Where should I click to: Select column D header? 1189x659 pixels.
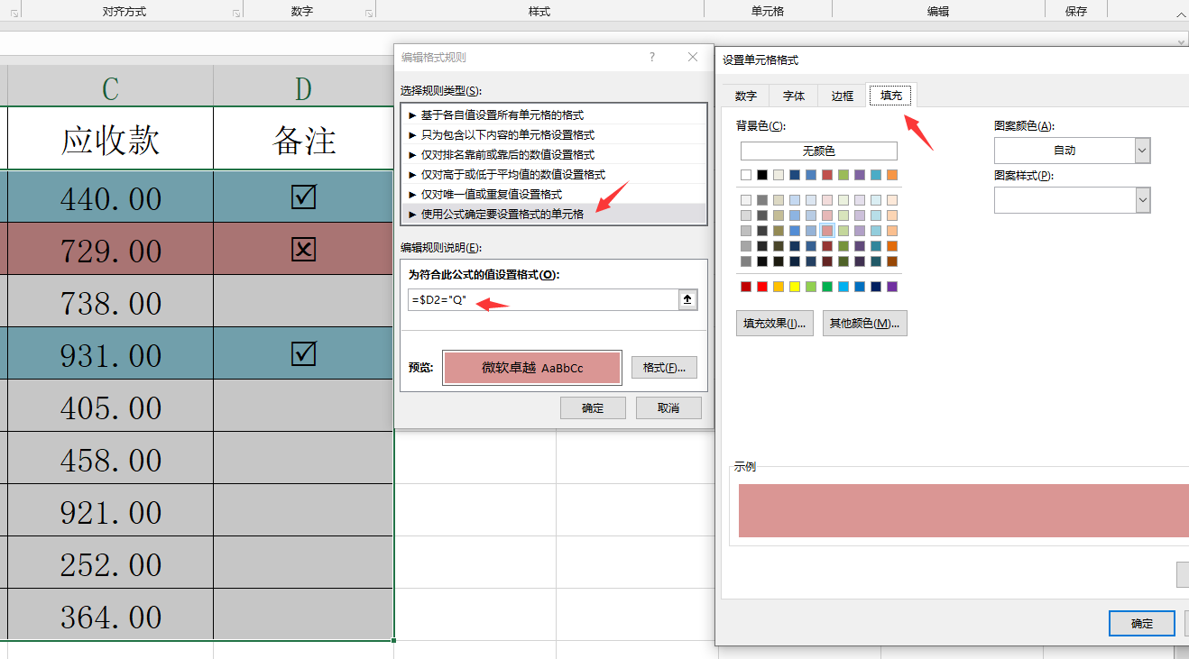point(304,87)
